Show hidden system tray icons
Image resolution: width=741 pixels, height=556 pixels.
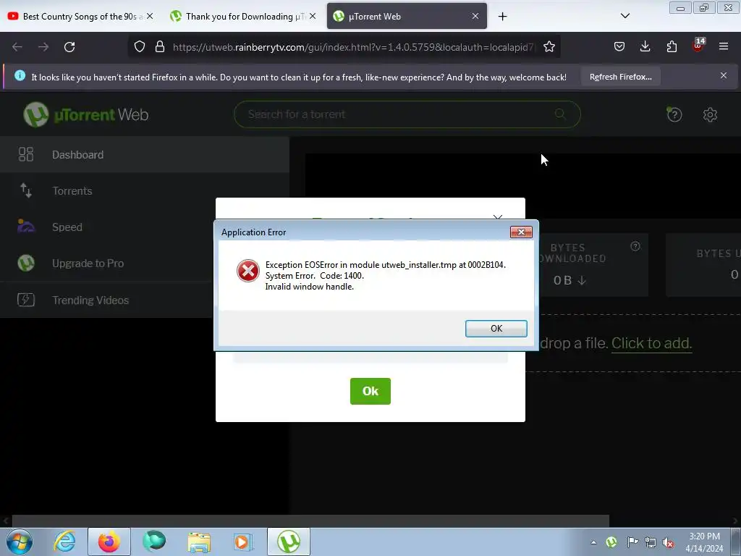coord(593,542)
